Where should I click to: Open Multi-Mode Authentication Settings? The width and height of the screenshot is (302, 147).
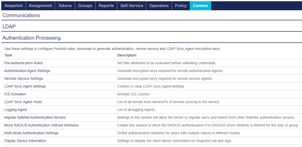click(31, 133)
